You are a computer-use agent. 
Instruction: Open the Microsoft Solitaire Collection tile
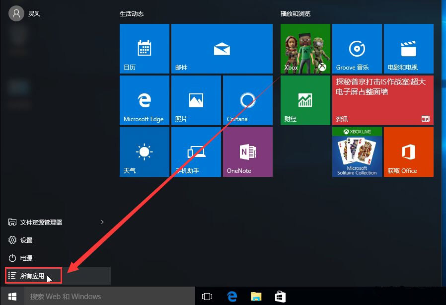click(x=357, y=152)
